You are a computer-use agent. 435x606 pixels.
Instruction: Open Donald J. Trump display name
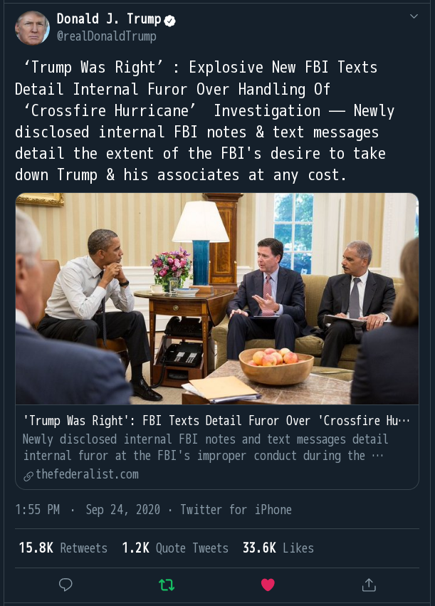coord(108,19)
